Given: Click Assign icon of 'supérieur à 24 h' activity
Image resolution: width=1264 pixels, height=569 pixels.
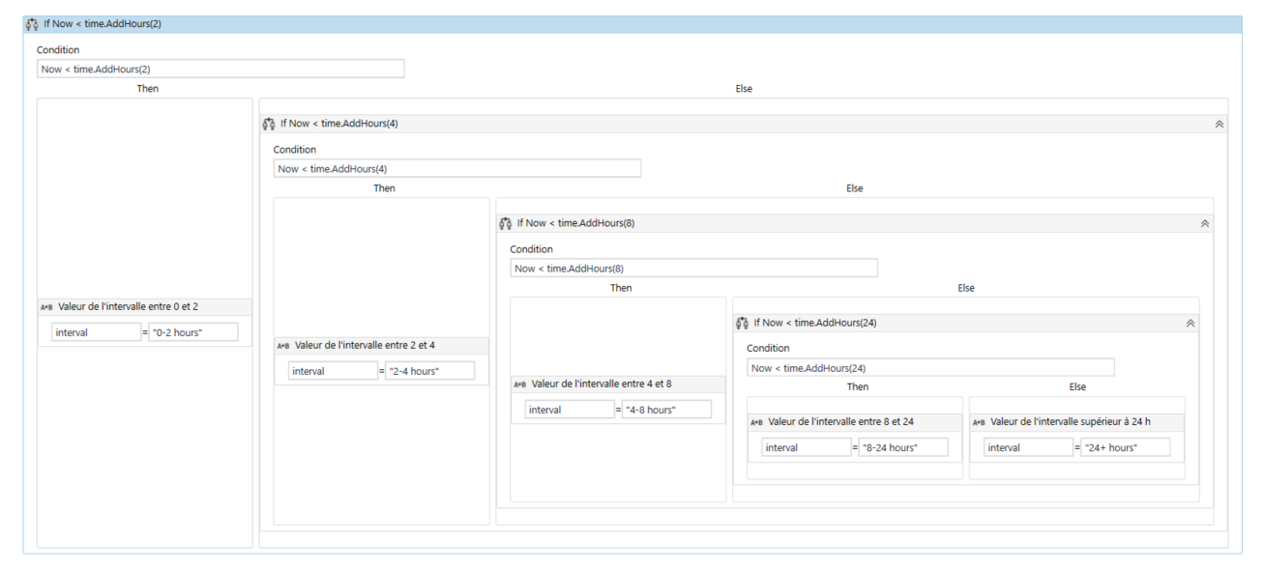Looking at the screenshot, I should [979, 422].
